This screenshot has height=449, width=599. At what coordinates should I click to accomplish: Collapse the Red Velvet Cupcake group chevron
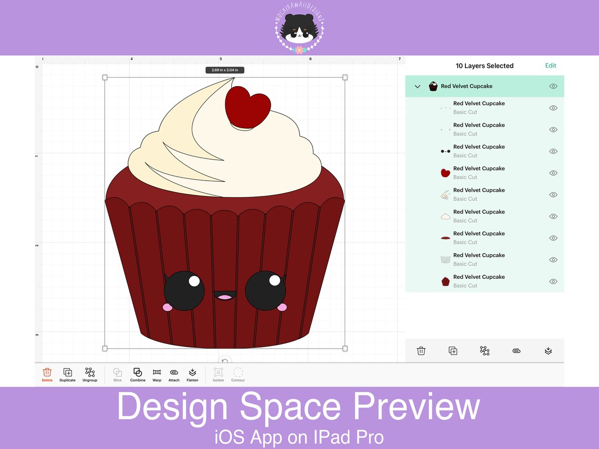click(x=417, y=86)
